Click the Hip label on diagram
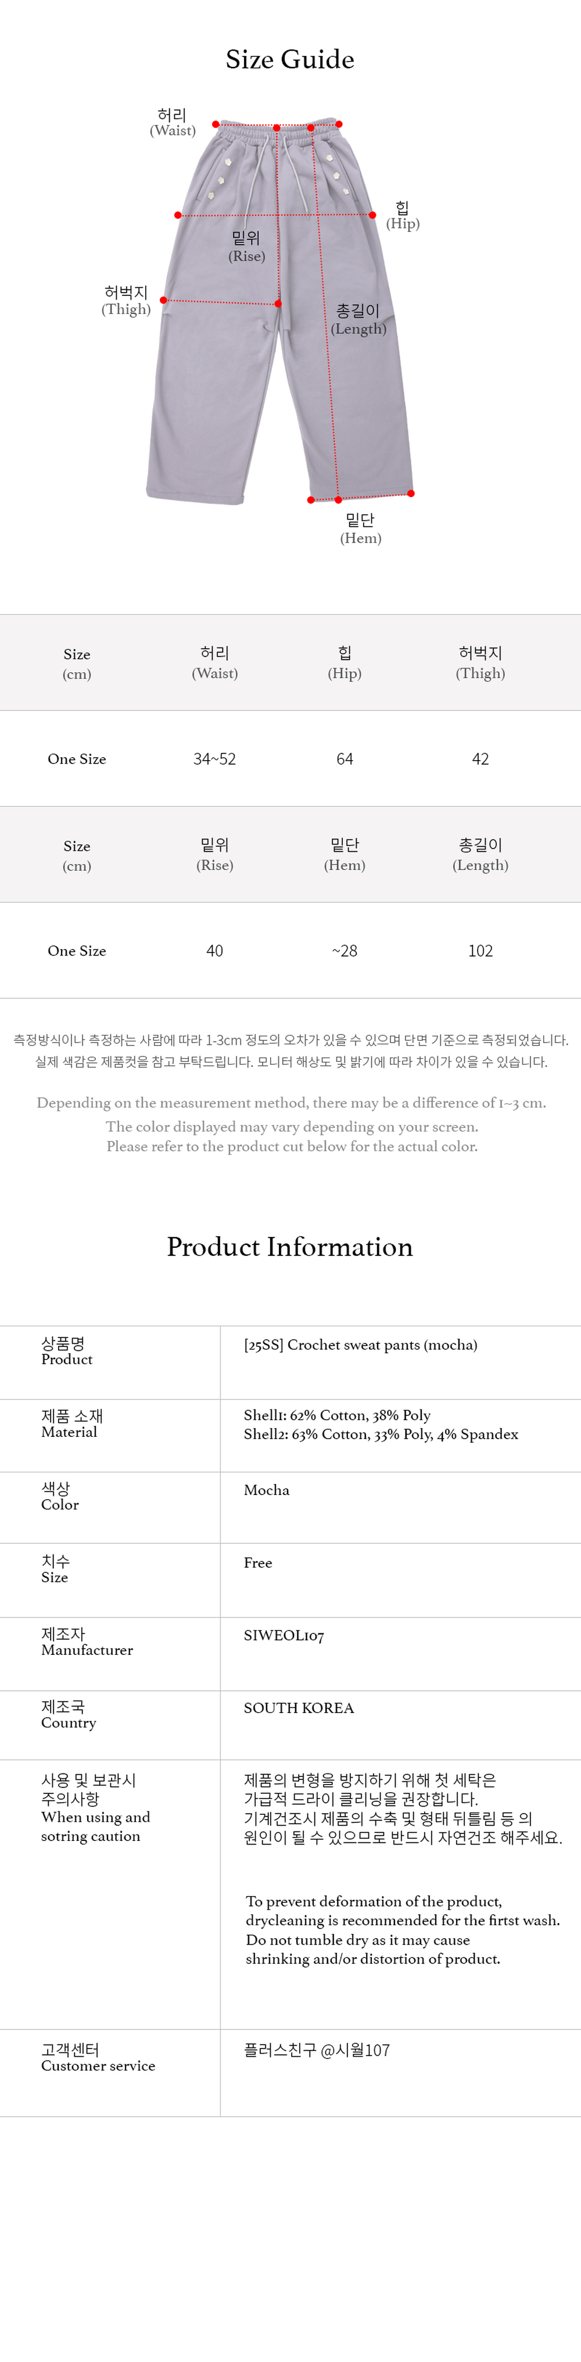Viewport: 581px width, 2362px height. pyautogui.click(x=402, y=216)
